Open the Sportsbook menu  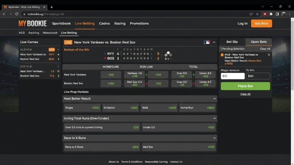tap(61, 23)
